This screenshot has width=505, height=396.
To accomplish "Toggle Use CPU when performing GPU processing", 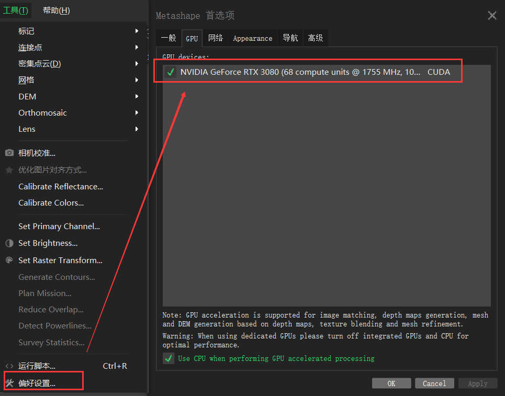I will (x=169, y=358).
